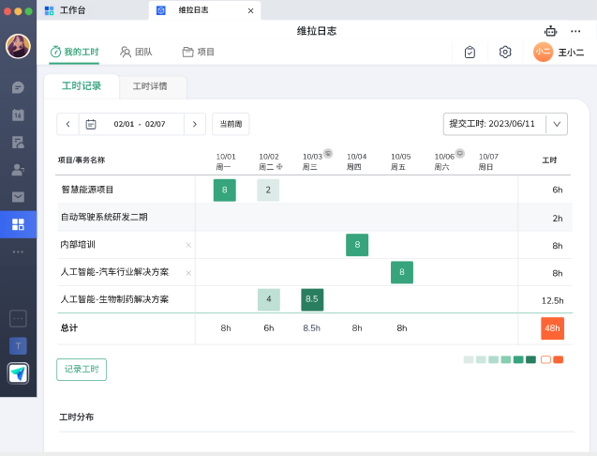Open the calendar icon in sidebar

tap(18, 114)
